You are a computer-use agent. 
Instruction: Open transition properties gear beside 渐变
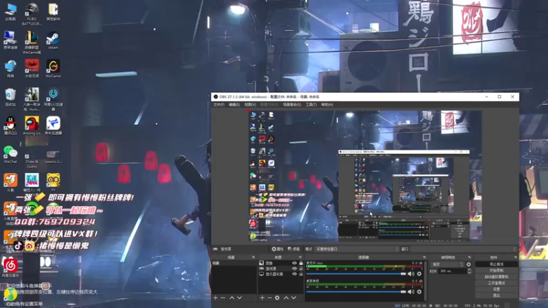click(469, 264)
